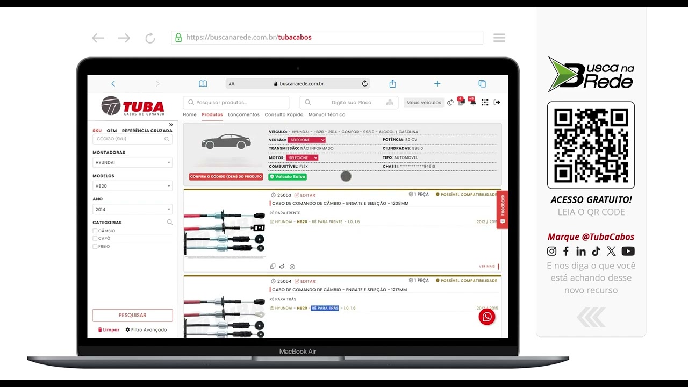Open Filtro Avançado
The height and width of the screenshot is (387, 688).
tap(146, 329)
